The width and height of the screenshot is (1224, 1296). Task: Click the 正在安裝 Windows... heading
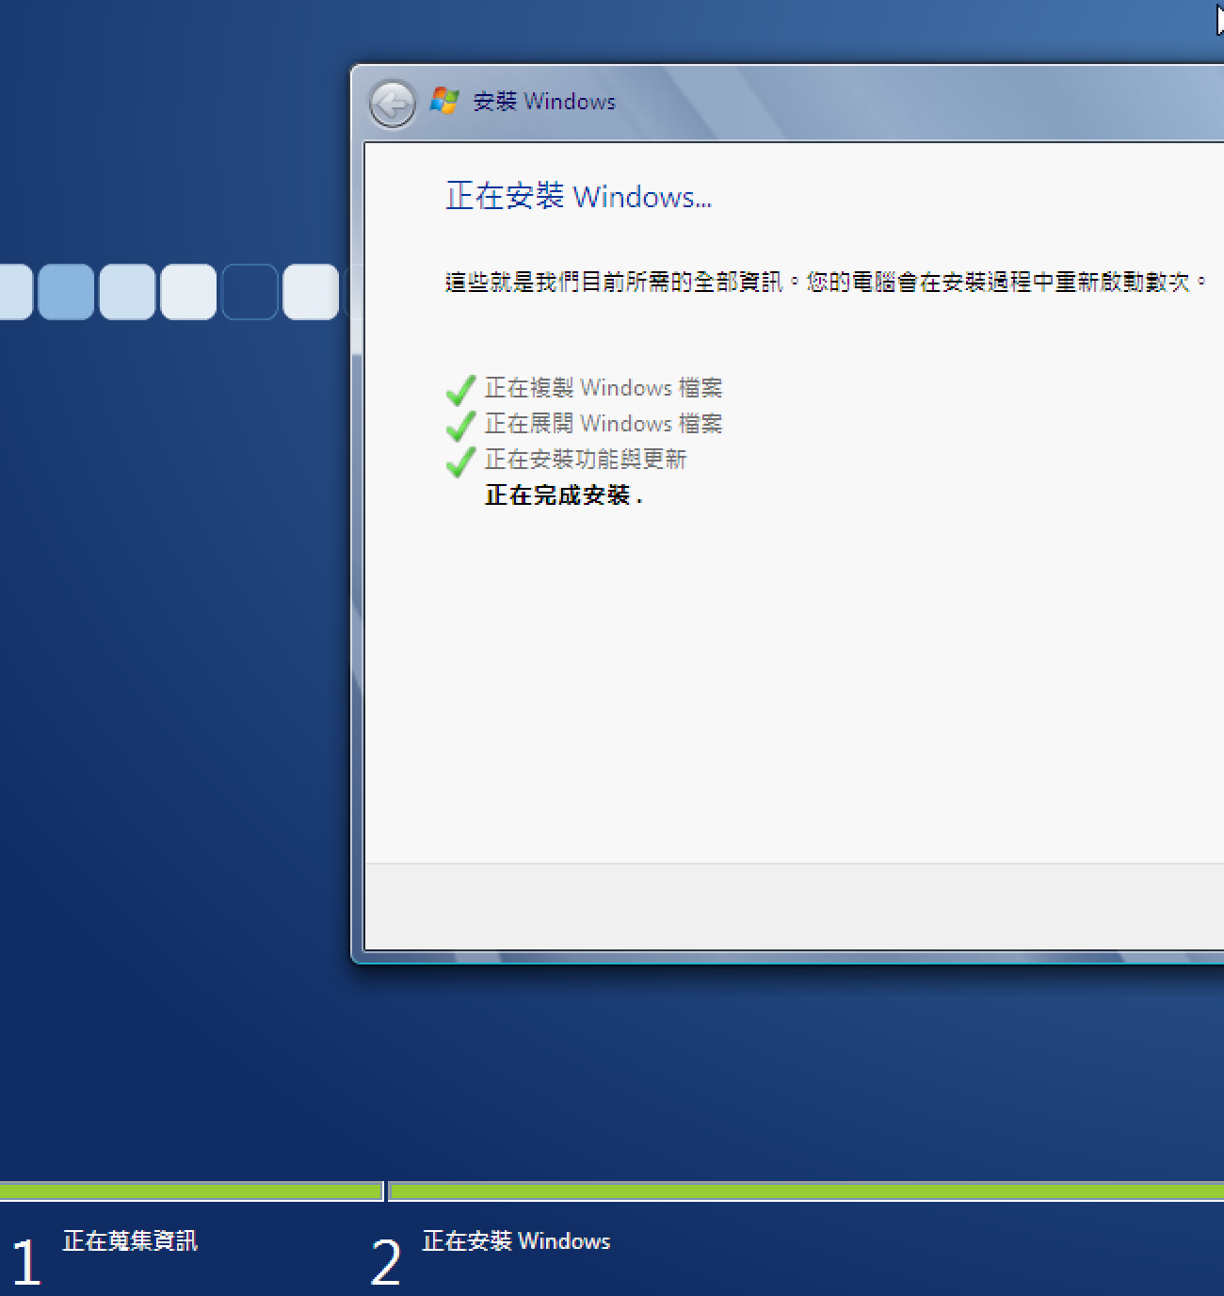point(578,196)
